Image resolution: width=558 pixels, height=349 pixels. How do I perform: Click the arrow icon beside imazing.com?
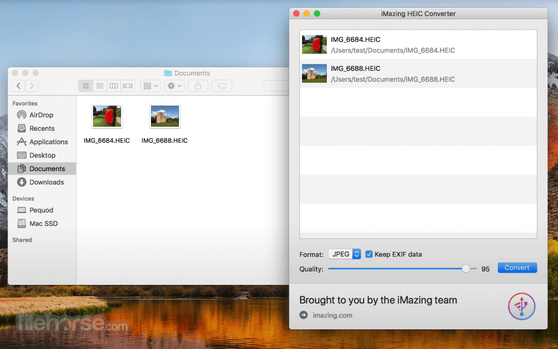304,315
